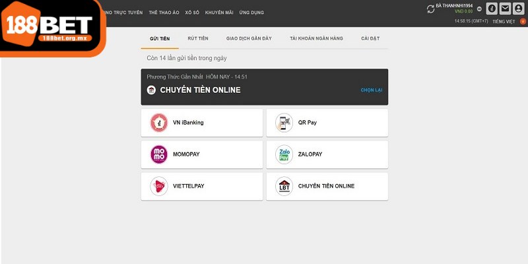Click the deposit money icon in header
Image resolution: width=528 pixels, height=264 pixels.
[x=492, y=9]
